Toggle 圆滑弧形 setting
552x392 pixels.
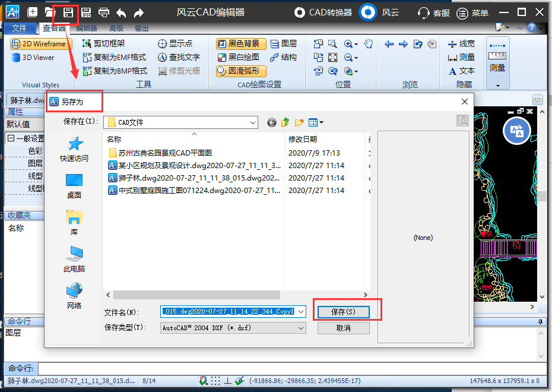click(241, 71)
